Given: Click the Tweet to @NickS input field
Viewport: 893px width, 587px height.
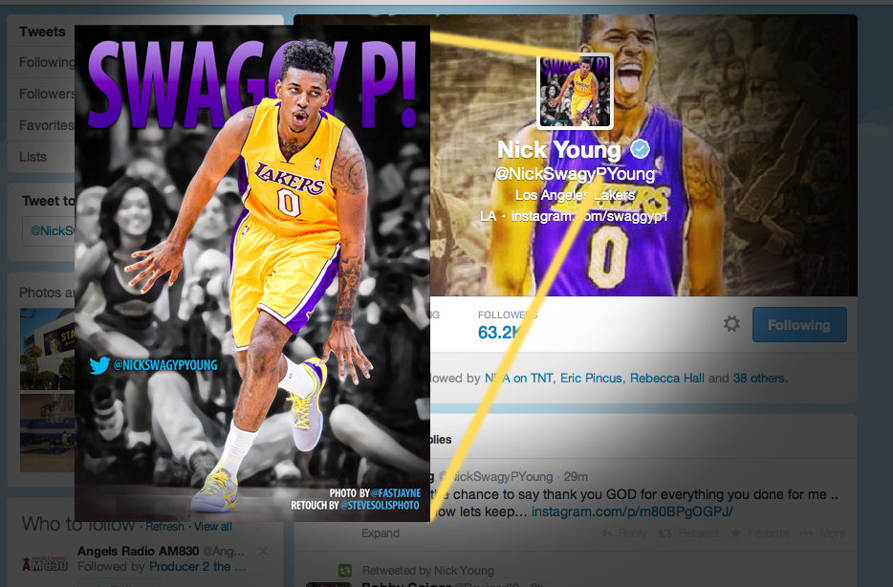Looking at the screenshot, I should click(49, 230).
